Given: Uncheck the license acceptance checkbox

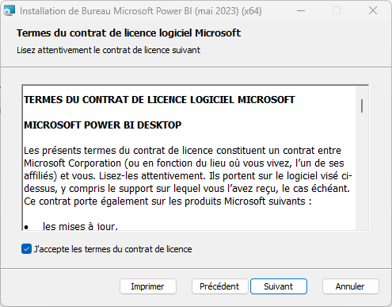Looking at the screenshot, I should point(26,249).
